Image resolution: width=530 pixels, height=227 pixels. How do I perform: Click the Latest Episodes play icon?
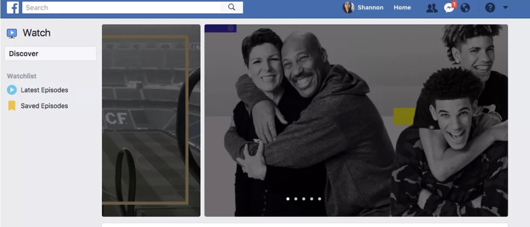pyautogui.click(x=12, y=90)
